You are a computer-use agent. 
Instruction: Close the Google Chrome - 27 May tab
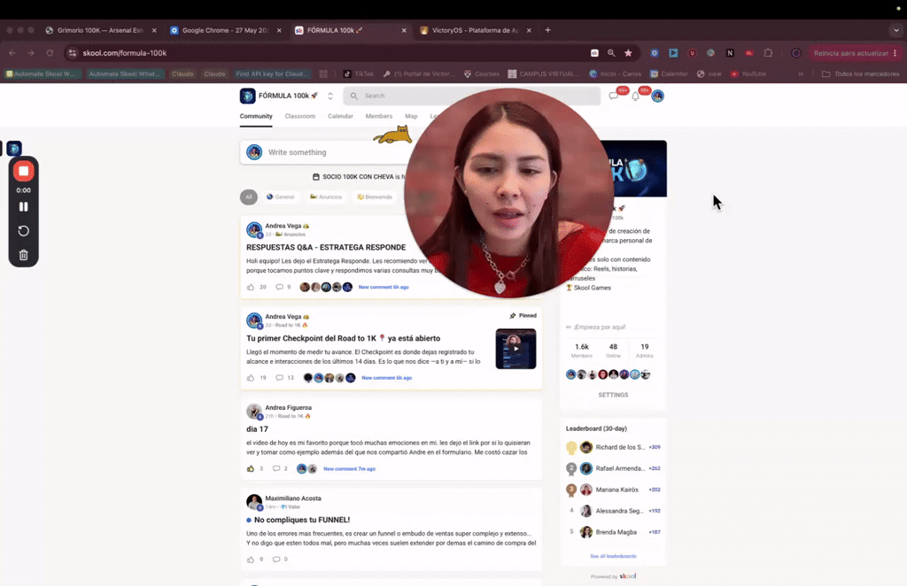click(279, 31)
